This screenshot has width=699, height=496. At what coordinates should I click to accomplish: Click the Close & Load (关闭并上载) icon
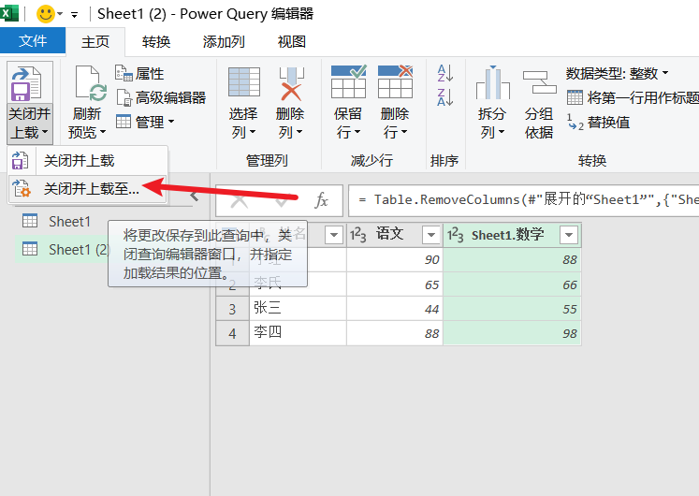(x=26, y=83)
